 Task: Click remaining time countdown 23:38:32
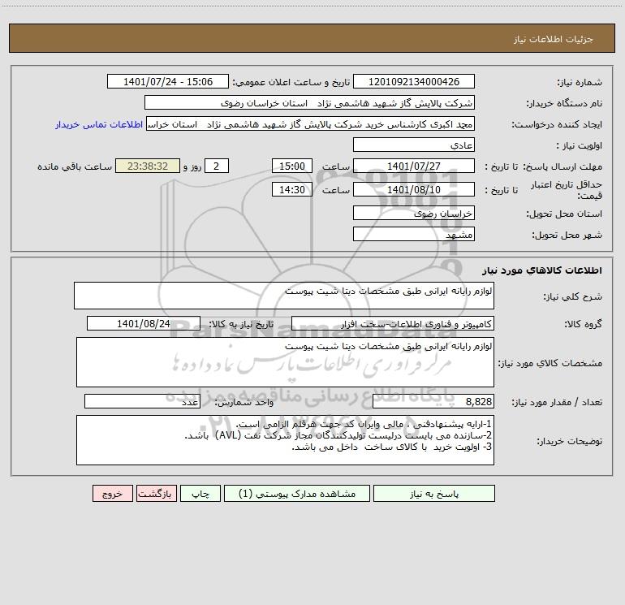coord(148,166)
